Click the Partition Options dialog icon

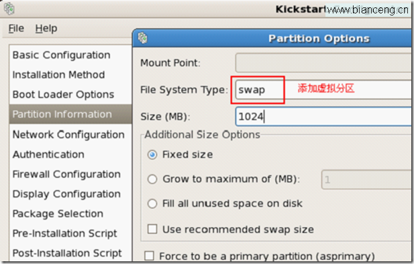click(x=143, y=38)
